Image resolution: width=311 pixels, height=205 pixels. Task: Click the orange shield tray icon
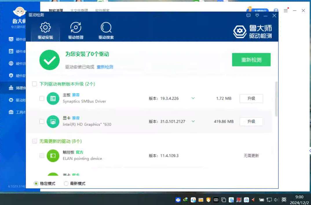208,200
